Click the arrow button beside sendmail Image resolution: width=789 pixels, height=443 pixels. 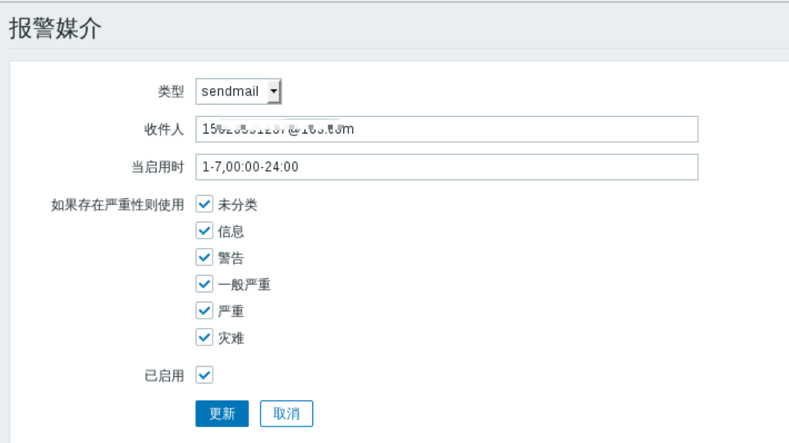click(x=274, y=92)
